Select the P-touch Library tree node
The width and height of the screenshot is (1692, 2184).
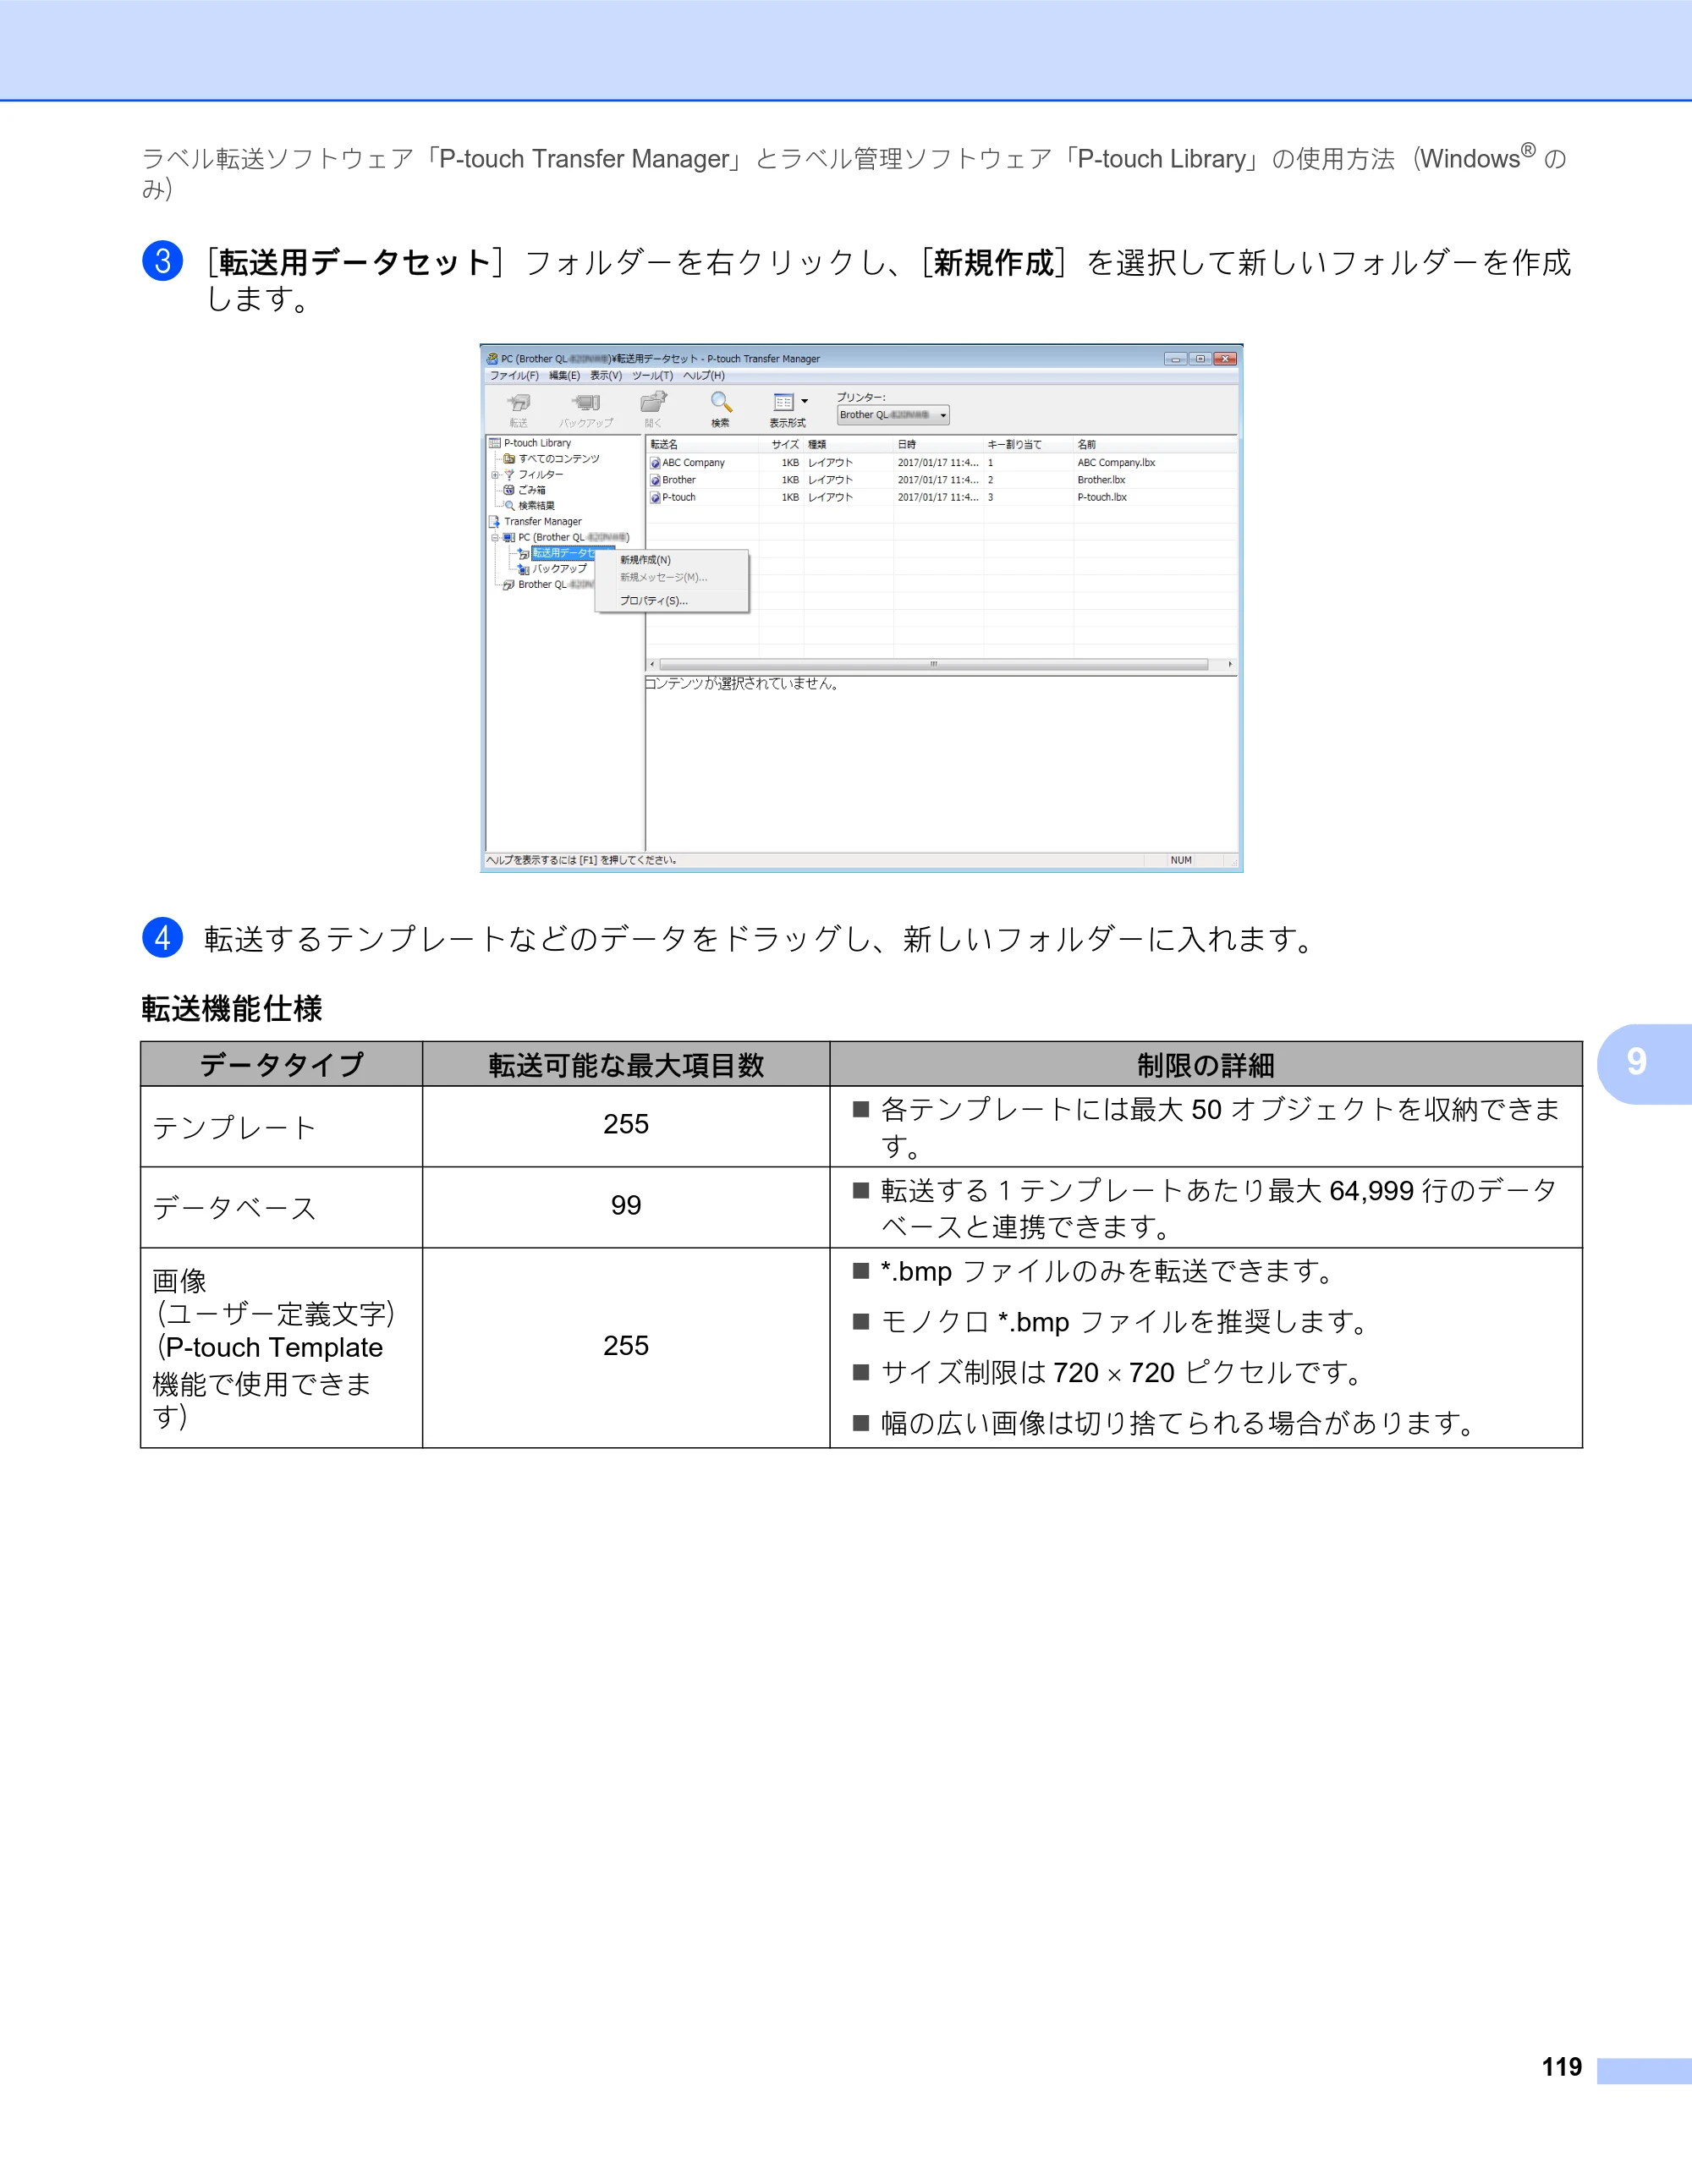(x=537, y=443)
